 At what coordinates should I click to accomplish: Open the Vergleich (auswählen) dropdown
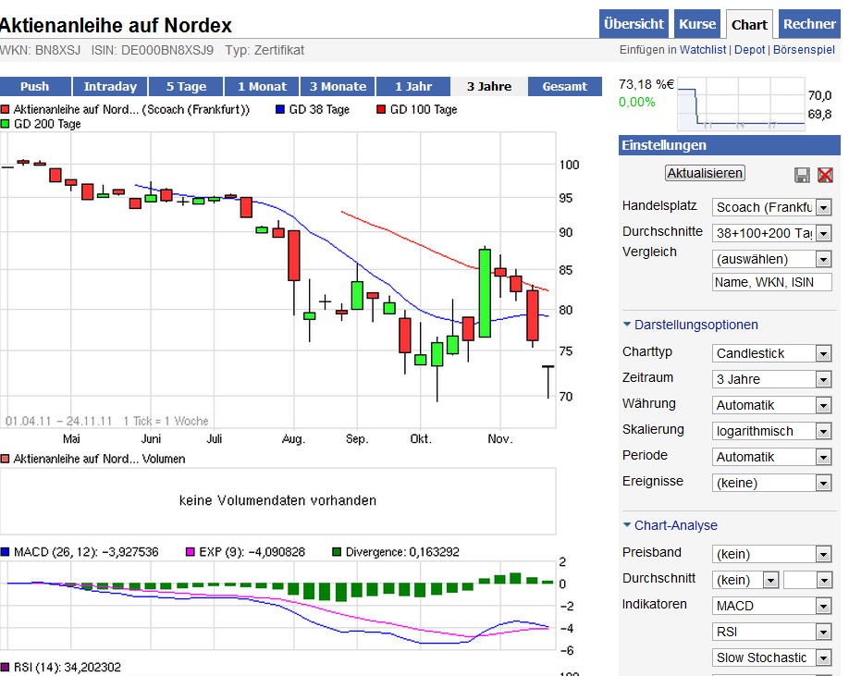771,259
